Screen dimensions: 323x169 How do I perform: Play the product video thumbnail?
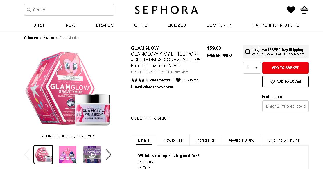click(x=92, y=155)
